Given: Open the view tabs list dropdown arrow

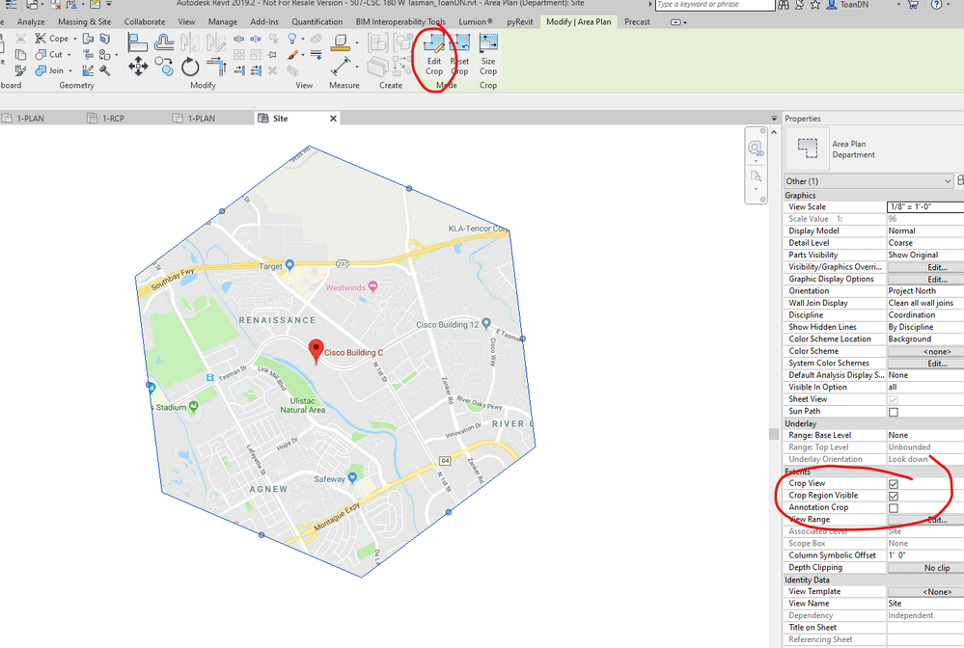Looking at the screenshot, I should coord(774,119).
